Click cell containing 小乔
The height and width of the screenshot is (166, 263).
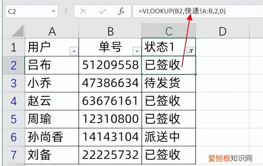(x=52, y=83)
